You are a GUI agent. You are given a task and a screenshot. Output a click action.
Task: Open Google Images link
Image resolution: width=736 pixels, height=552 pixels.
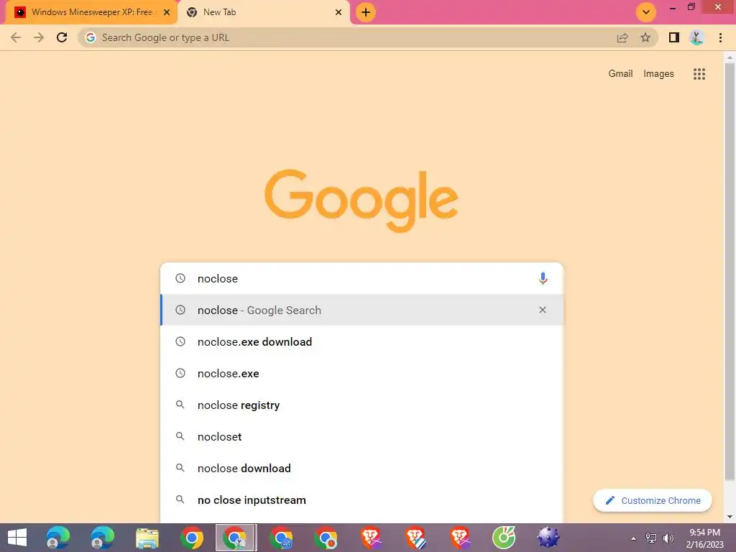click(x=658, y=74)
